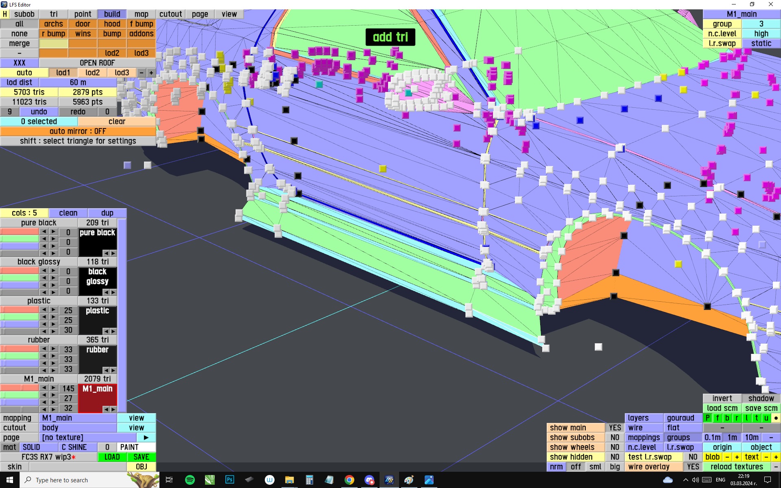781x488 pixels.
Task: Change l.r.swap value static
Action: click(761, 44)
